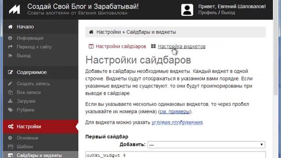Click the breadcrumb home icon
This screenshot has height=158, width=281.
coord(91,32)
